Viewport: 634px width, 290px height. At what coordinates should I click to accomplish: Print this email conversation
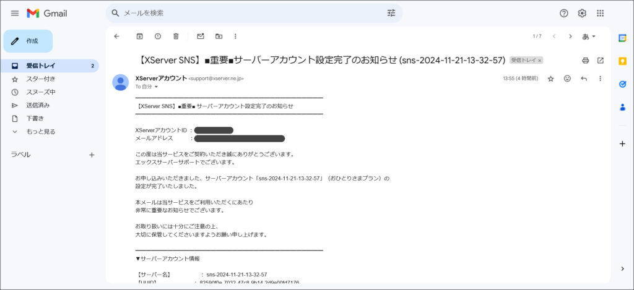(586, 61)
